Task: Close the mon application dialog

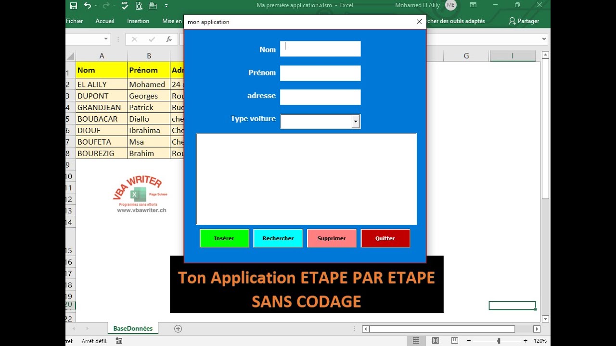Action: coord(419,22)
